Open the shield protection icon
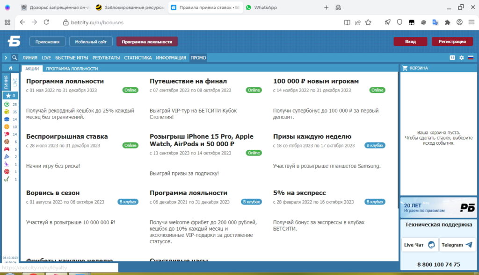Image resolution: width=479 pixels, height=275 pixels. coord(399,22)
